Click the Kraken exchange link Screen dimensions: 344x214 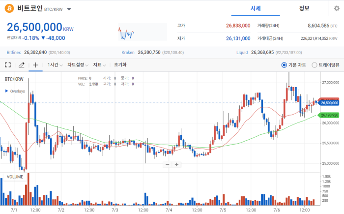point(128,53)
